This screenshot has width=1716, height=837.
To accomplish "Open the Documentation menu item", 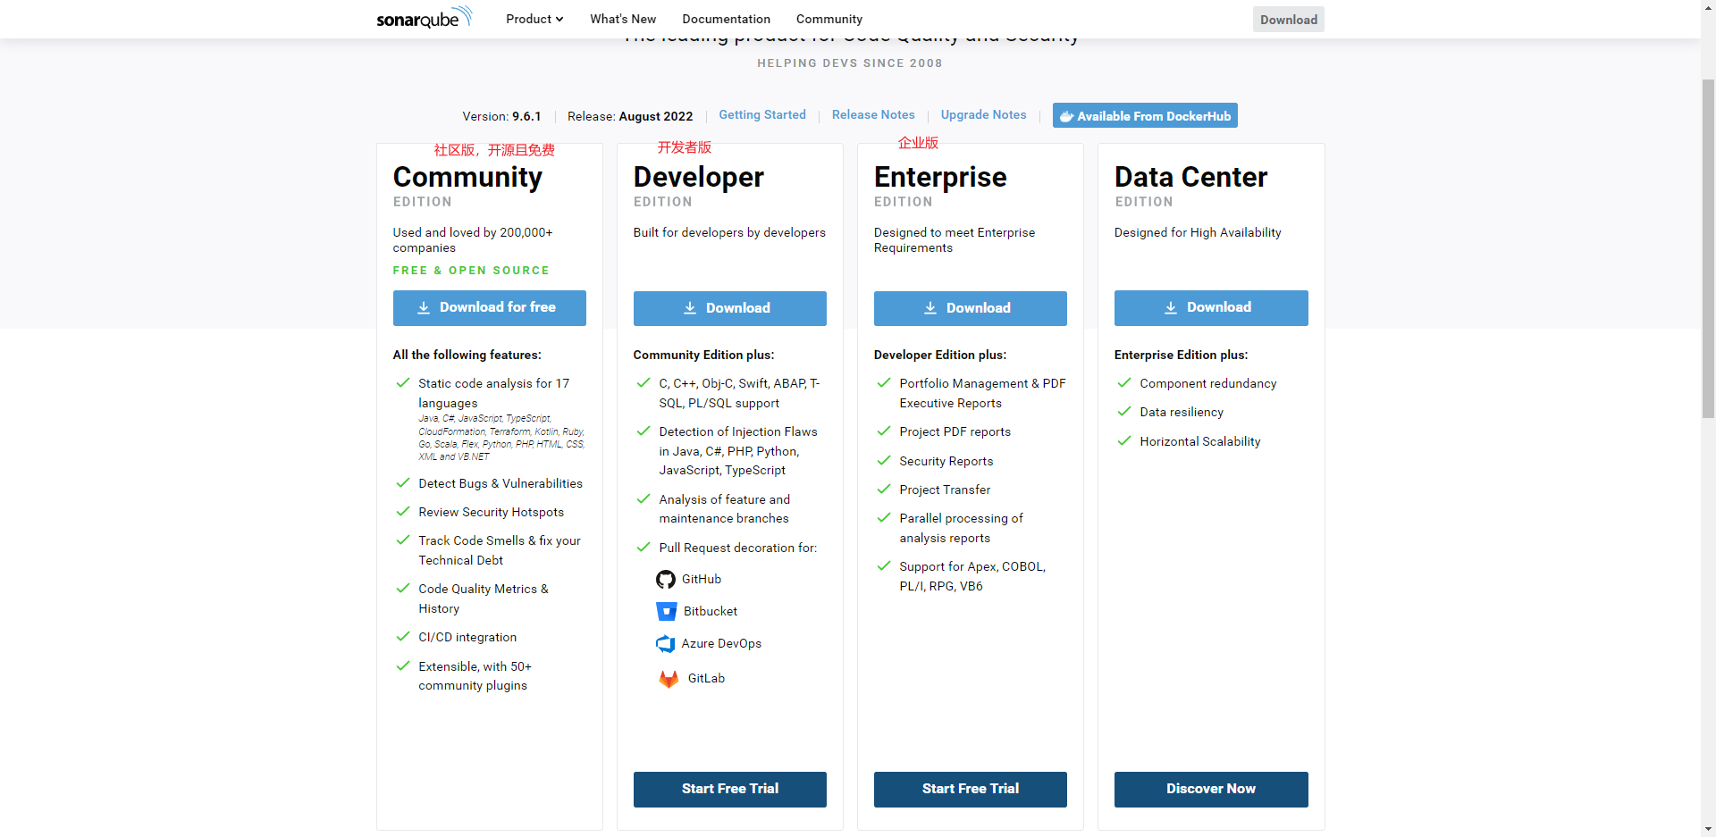I will point(726,19).
